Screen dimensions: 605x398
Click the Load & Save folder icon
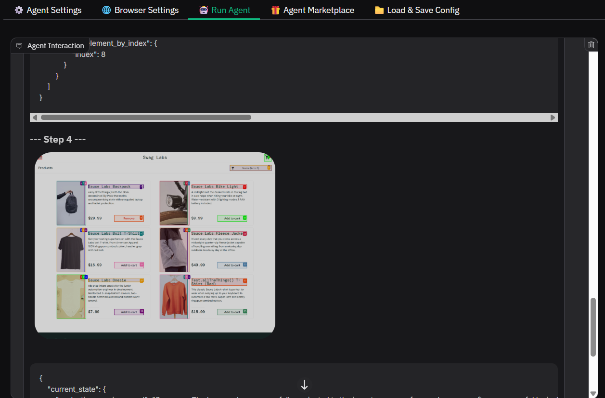point(379,10)
